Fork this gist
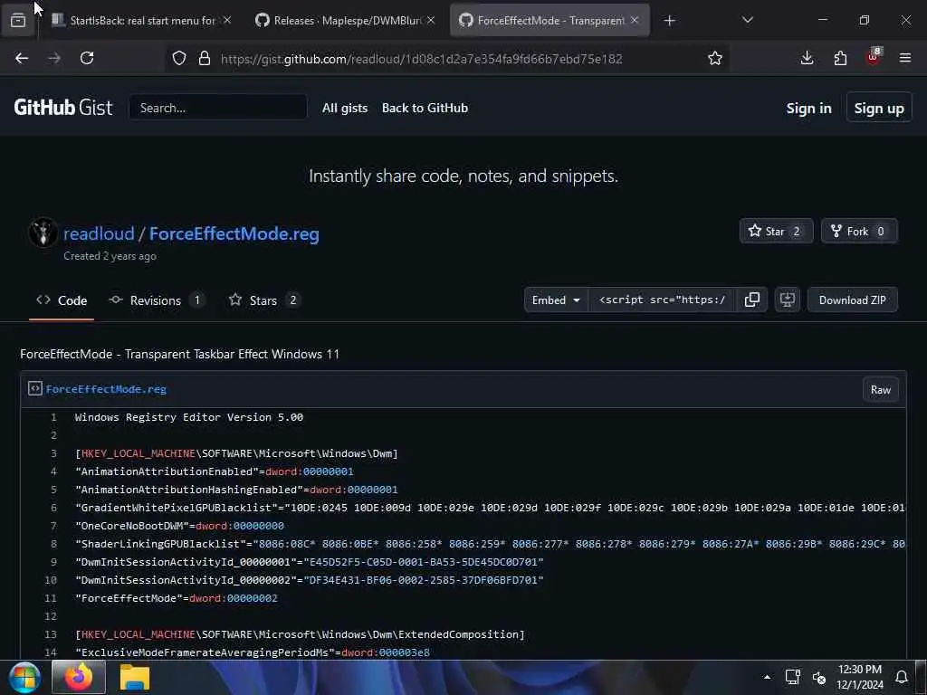927x695 pixels. [x=859, y=231]
